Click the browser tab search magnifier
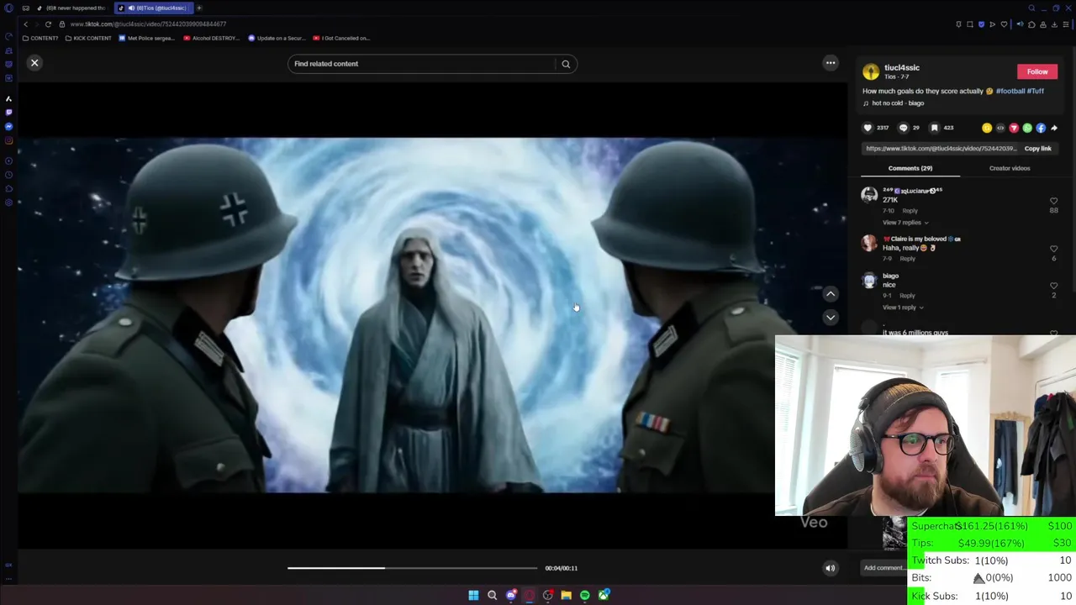This screenshot has width=1076, height=605. pyautogui.click(x=1031, y=8)
